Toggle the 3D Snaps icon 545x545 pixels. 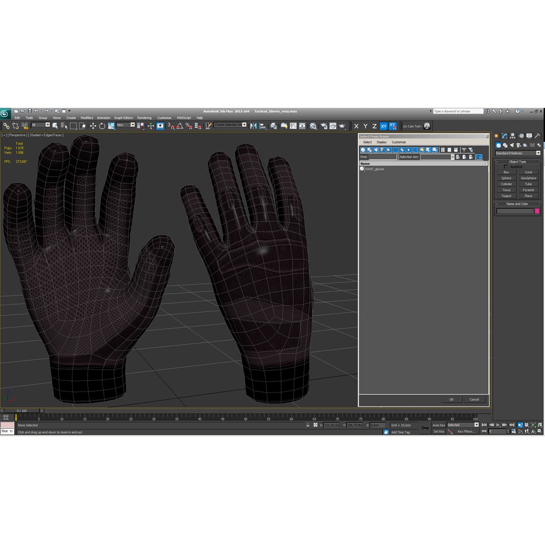(171, 126)
